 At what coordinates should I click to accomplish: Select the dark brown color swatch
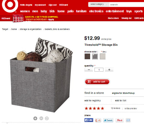coord(87,56)
